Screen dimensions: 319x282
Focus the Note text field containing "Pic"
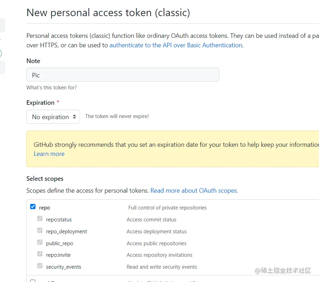tap(123, 75)
